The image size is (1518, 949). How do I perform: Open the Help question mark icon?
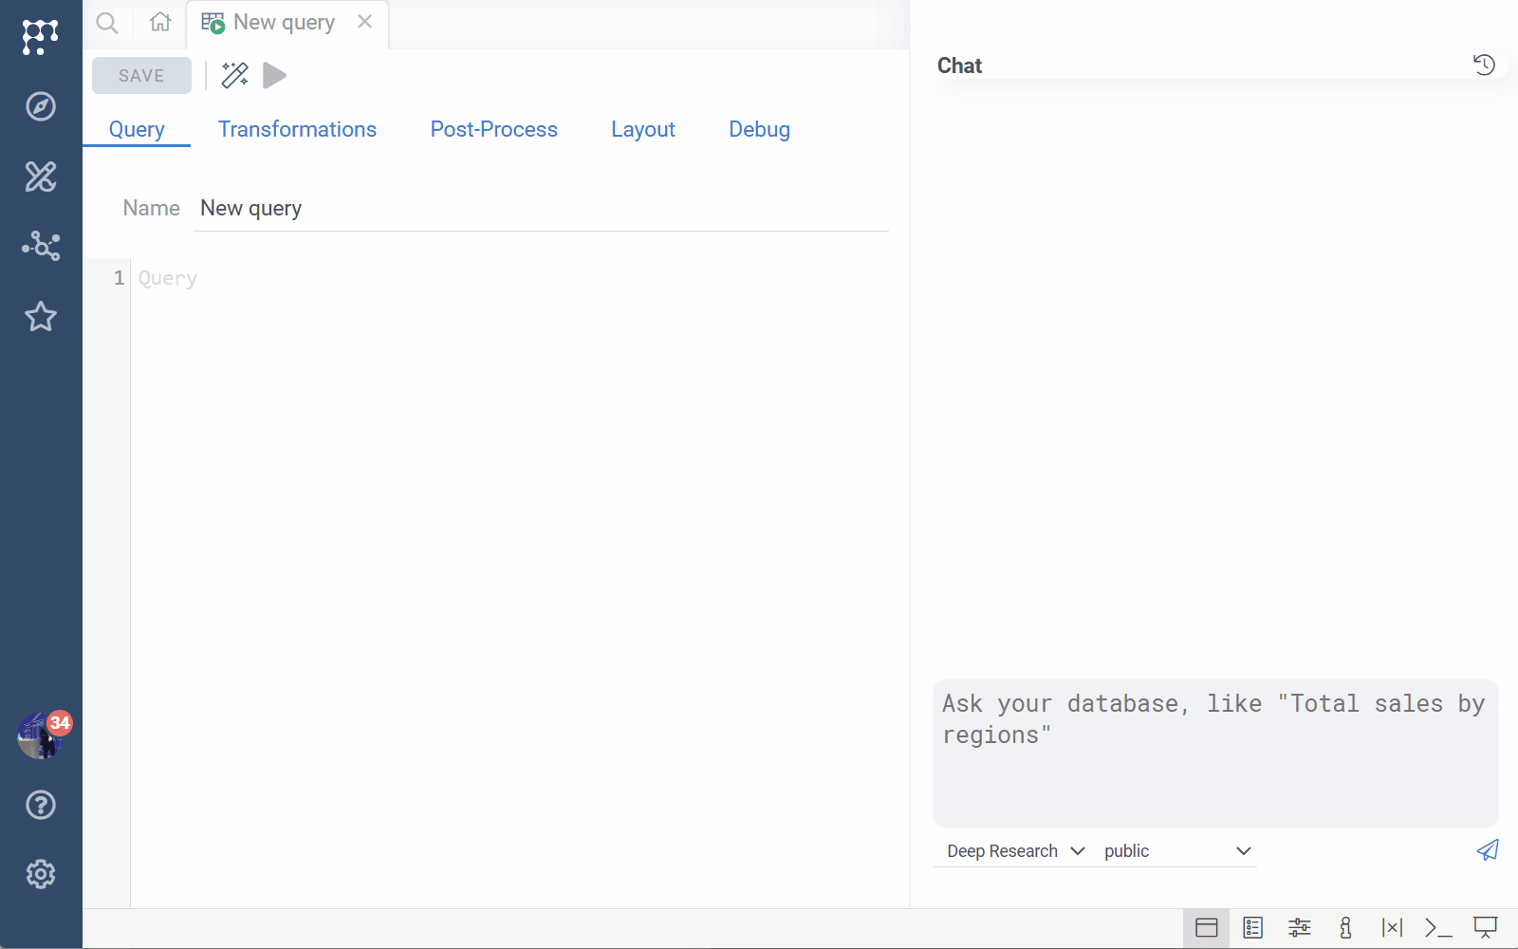coord(40,805)
